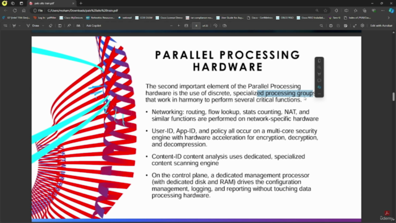
Task: Click the Save icon in PDF toolbar
Action: [338, 25]
